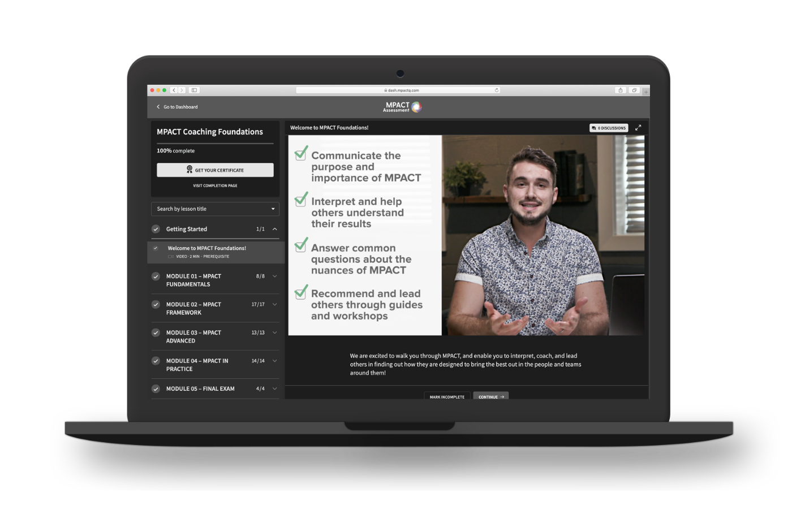Select MODULE 01 – MPACT FUNDAMENTALS title

(x=193, y=280)
